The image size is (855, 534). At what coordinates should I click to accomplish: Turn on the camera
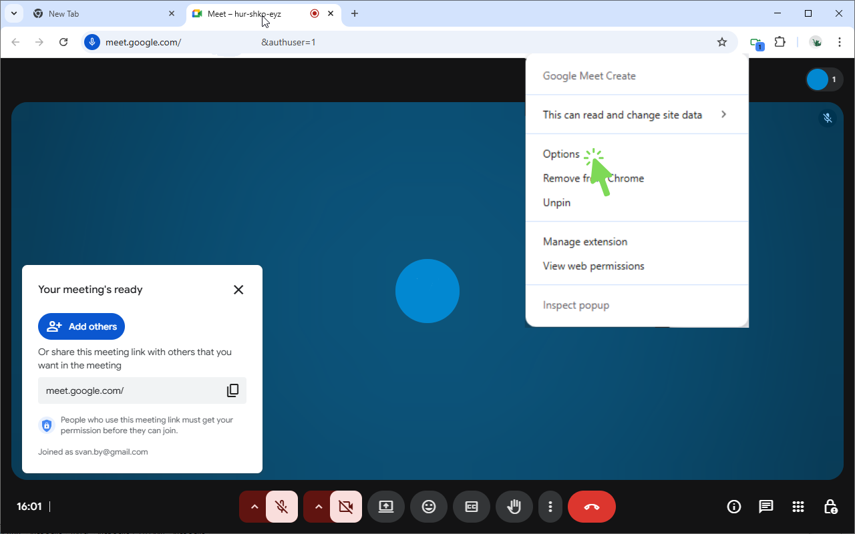346,507
